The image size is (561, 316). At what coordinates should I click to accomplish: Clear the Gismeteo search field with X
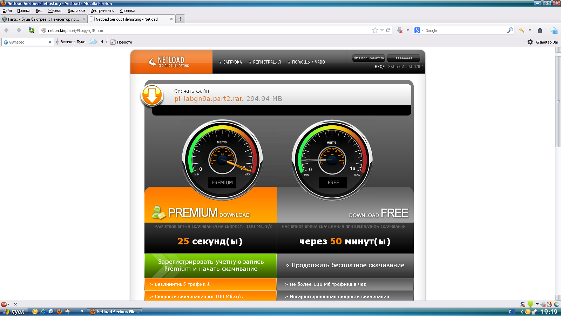click(50, 42)
